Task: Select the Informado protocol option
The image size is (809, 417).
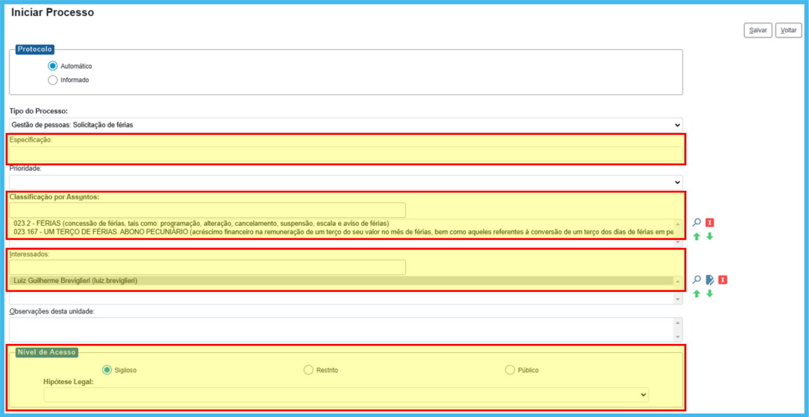Action: click(x=53, y=80)
